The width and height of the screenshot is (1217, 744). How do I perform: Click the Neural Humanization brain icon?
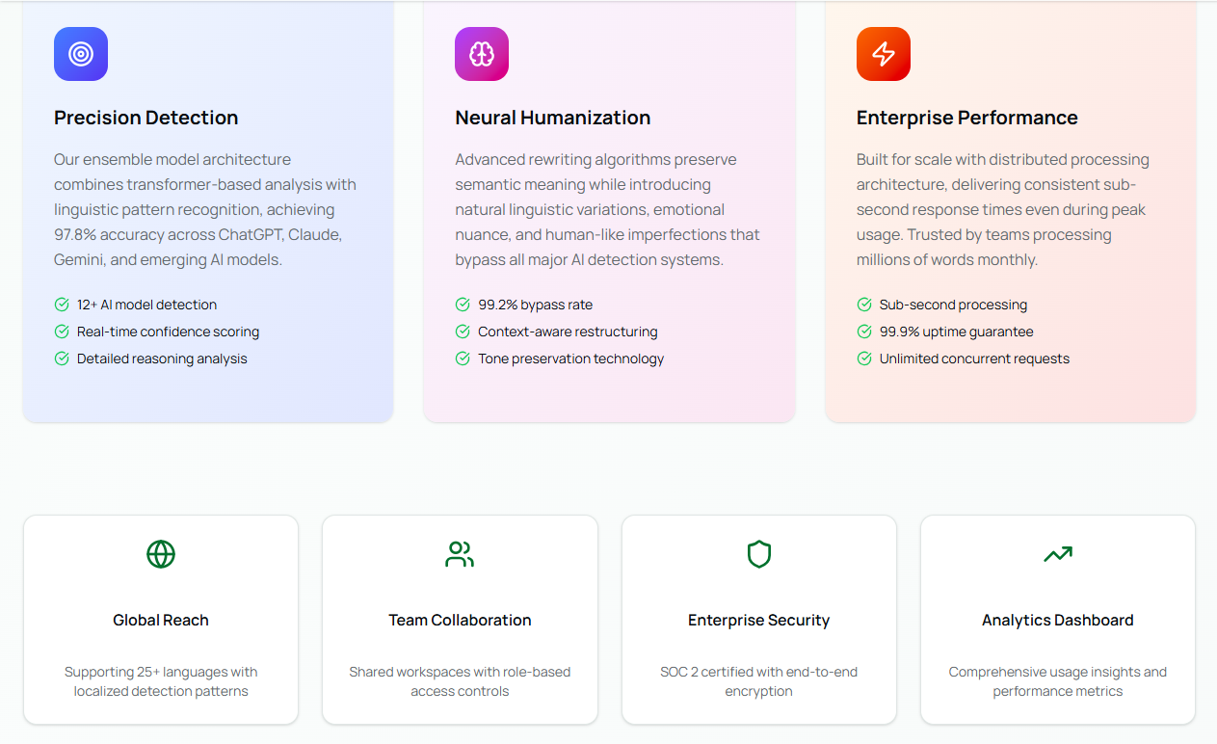[x=482, y=54]
